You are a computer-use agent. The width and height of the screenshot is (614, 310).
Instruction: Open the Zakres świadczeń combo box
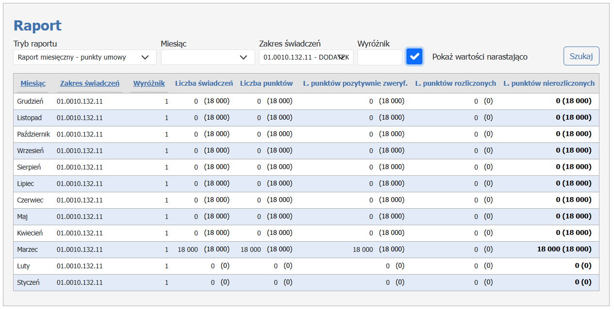[306, 57]
